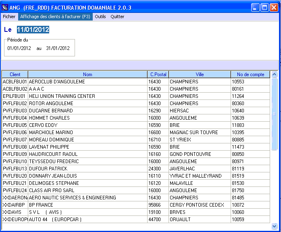281x232 pixels.
Task: Sort by the Client column header
Action: [x=15, y=75]
